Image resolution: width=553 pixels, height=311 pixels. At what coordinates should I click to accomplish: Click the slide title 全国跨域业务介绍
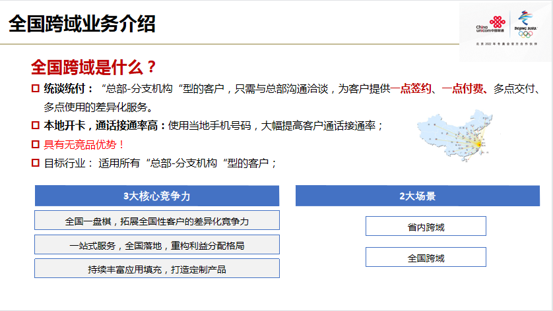82,24
